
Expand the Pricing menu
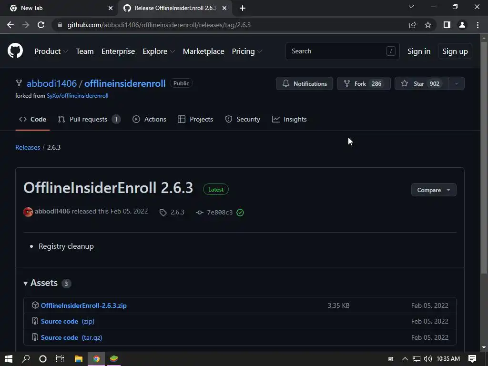click(247, 51)
